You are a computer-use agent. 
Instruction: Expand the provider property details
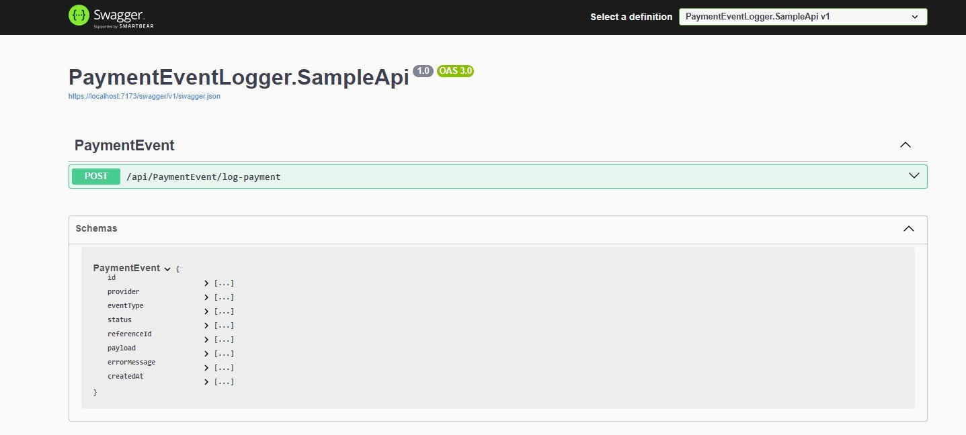point(206,297)
